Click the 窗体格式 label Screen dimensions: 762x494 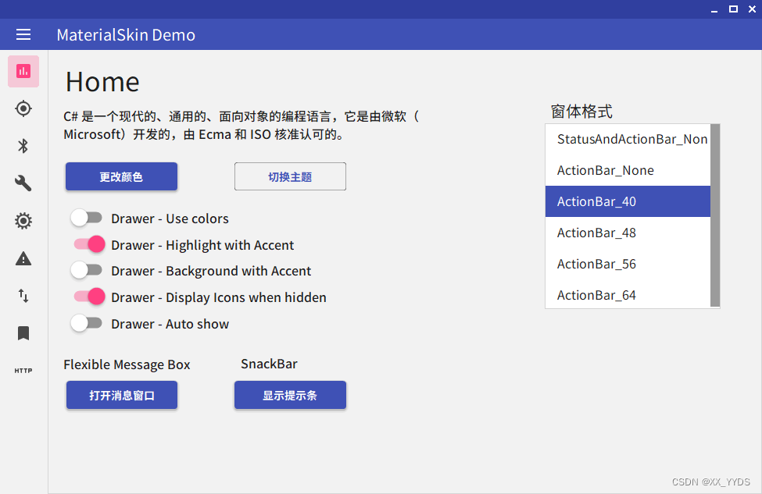pos(581,112)
